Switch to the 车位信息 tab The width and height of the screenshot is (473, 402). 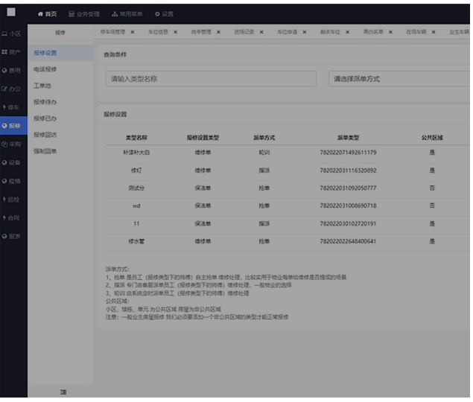tap(158, 32)
